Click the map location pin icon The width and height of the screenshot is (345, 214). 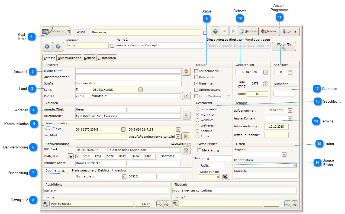[x=186, y=72]
